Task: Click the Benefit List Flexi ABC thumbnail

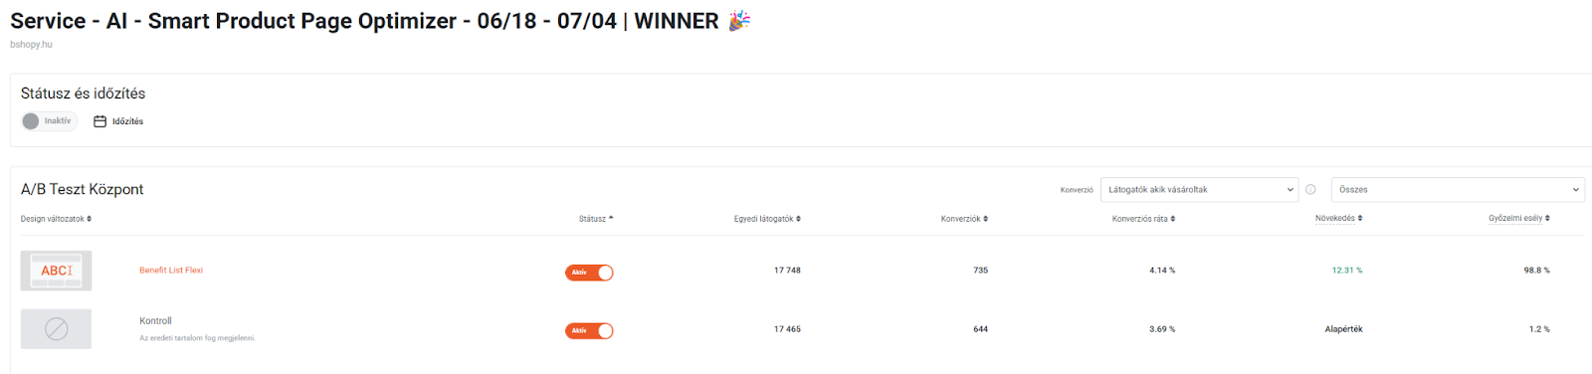Action: pos(56,271)
